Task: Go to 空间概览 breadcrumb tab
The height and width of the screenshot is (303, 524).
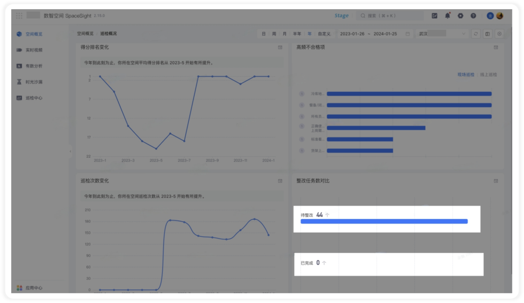Action: pos(85,34)
